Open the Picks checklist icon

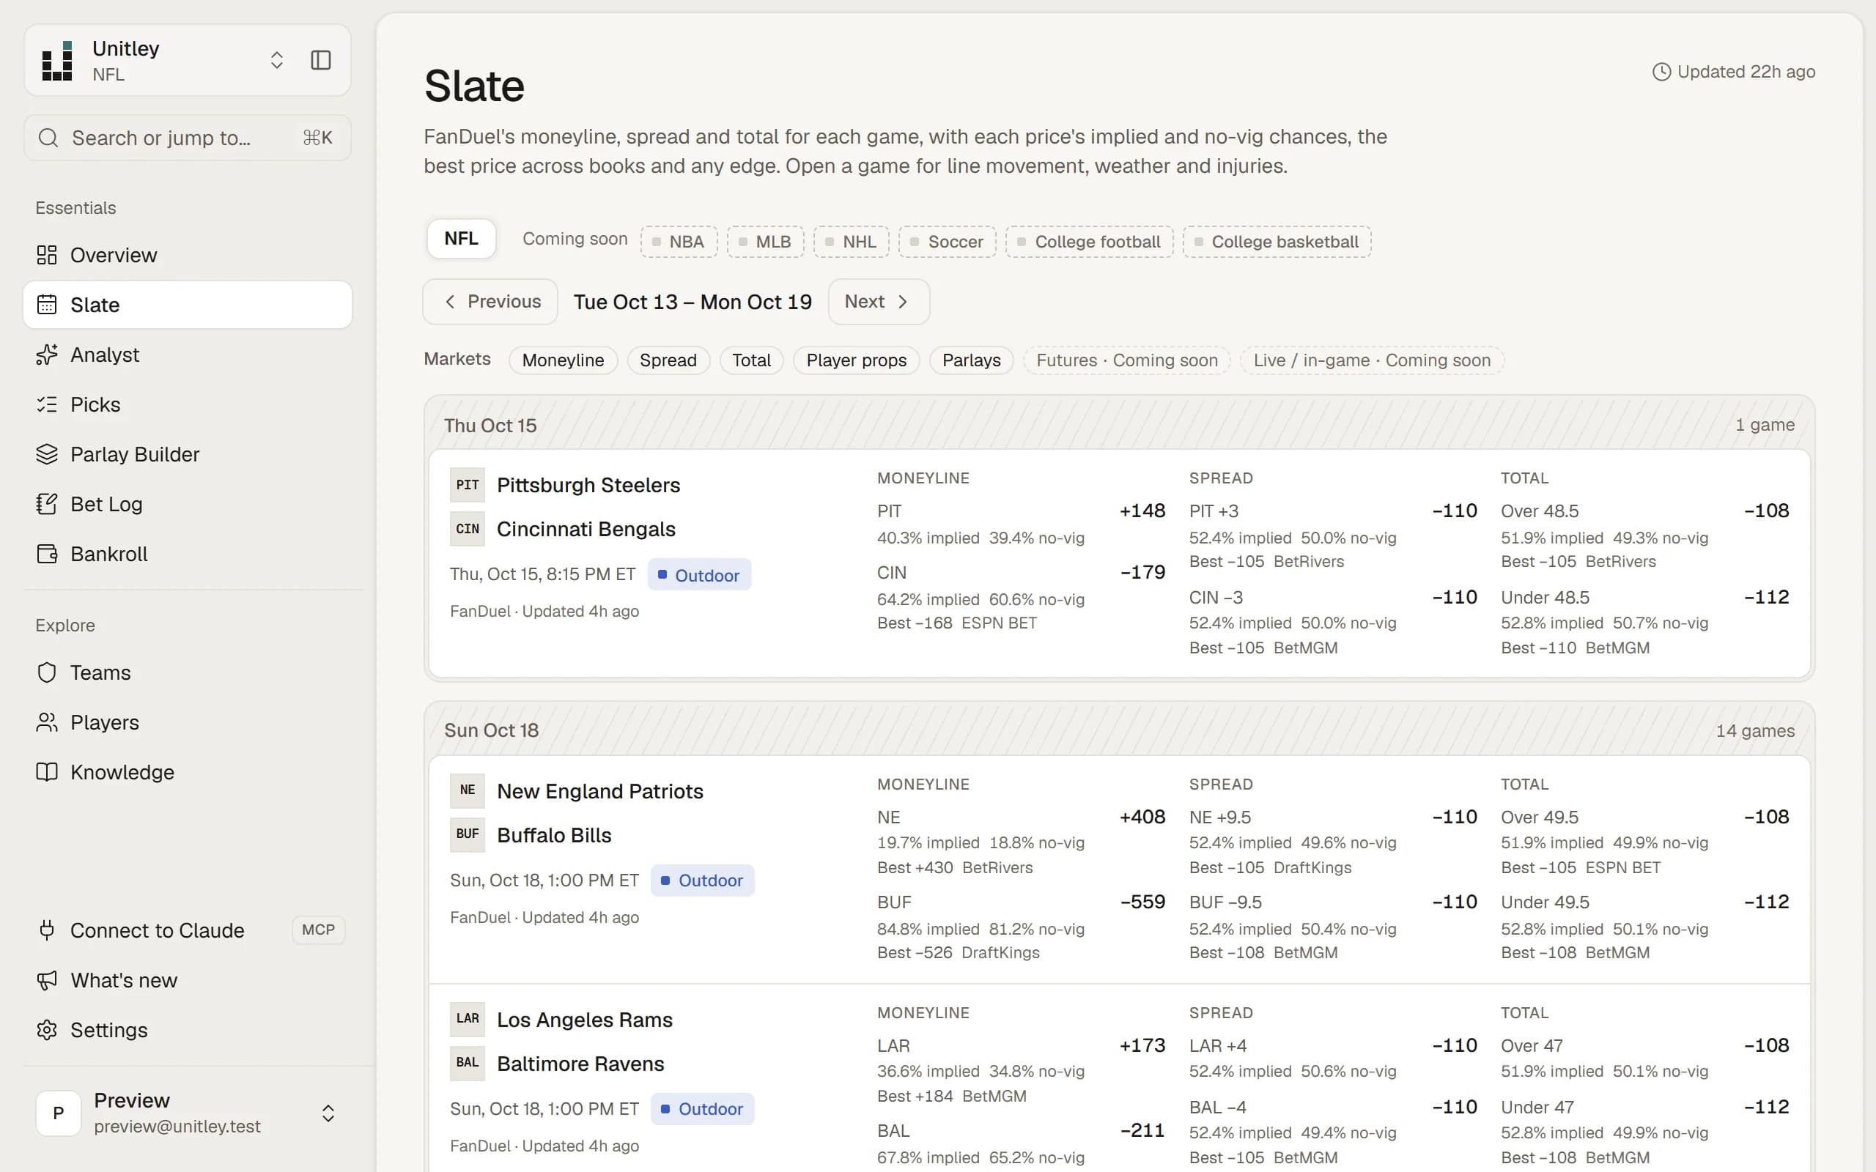(46, 404)
